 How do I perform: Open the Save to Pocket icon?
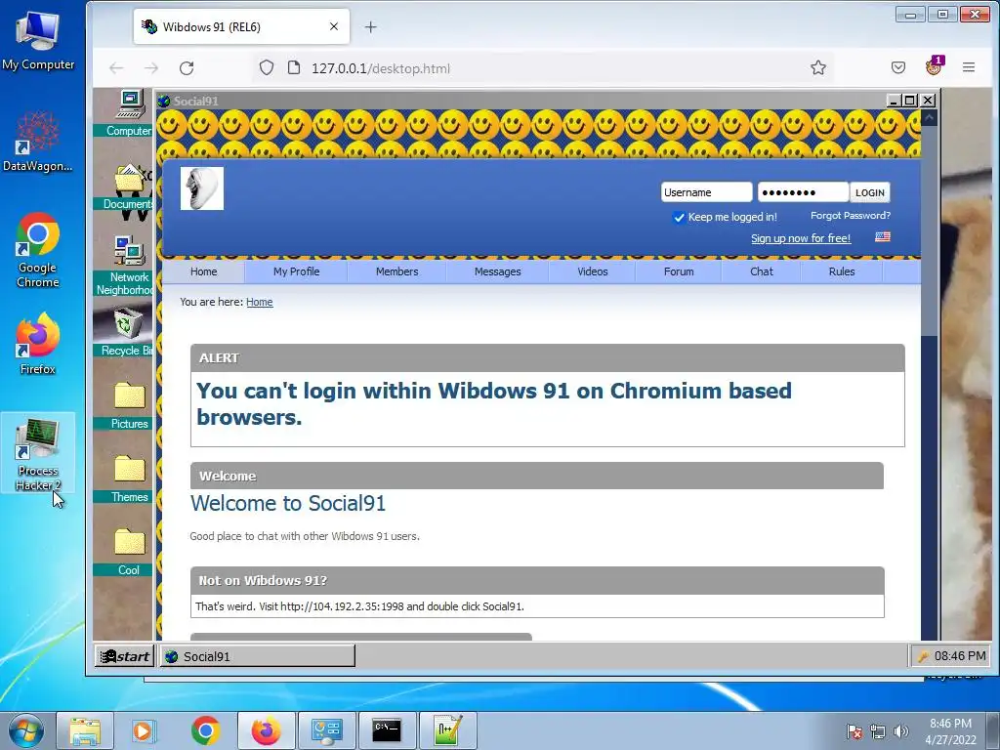coord(898,67)
